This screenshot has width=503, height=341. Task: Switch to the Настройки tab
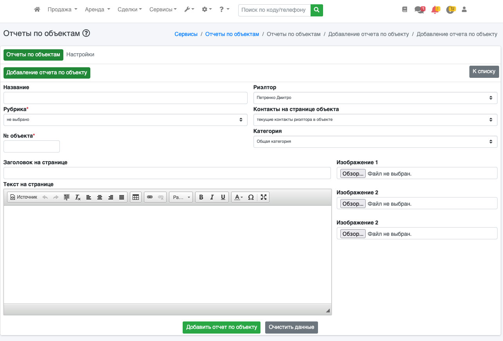80,55
